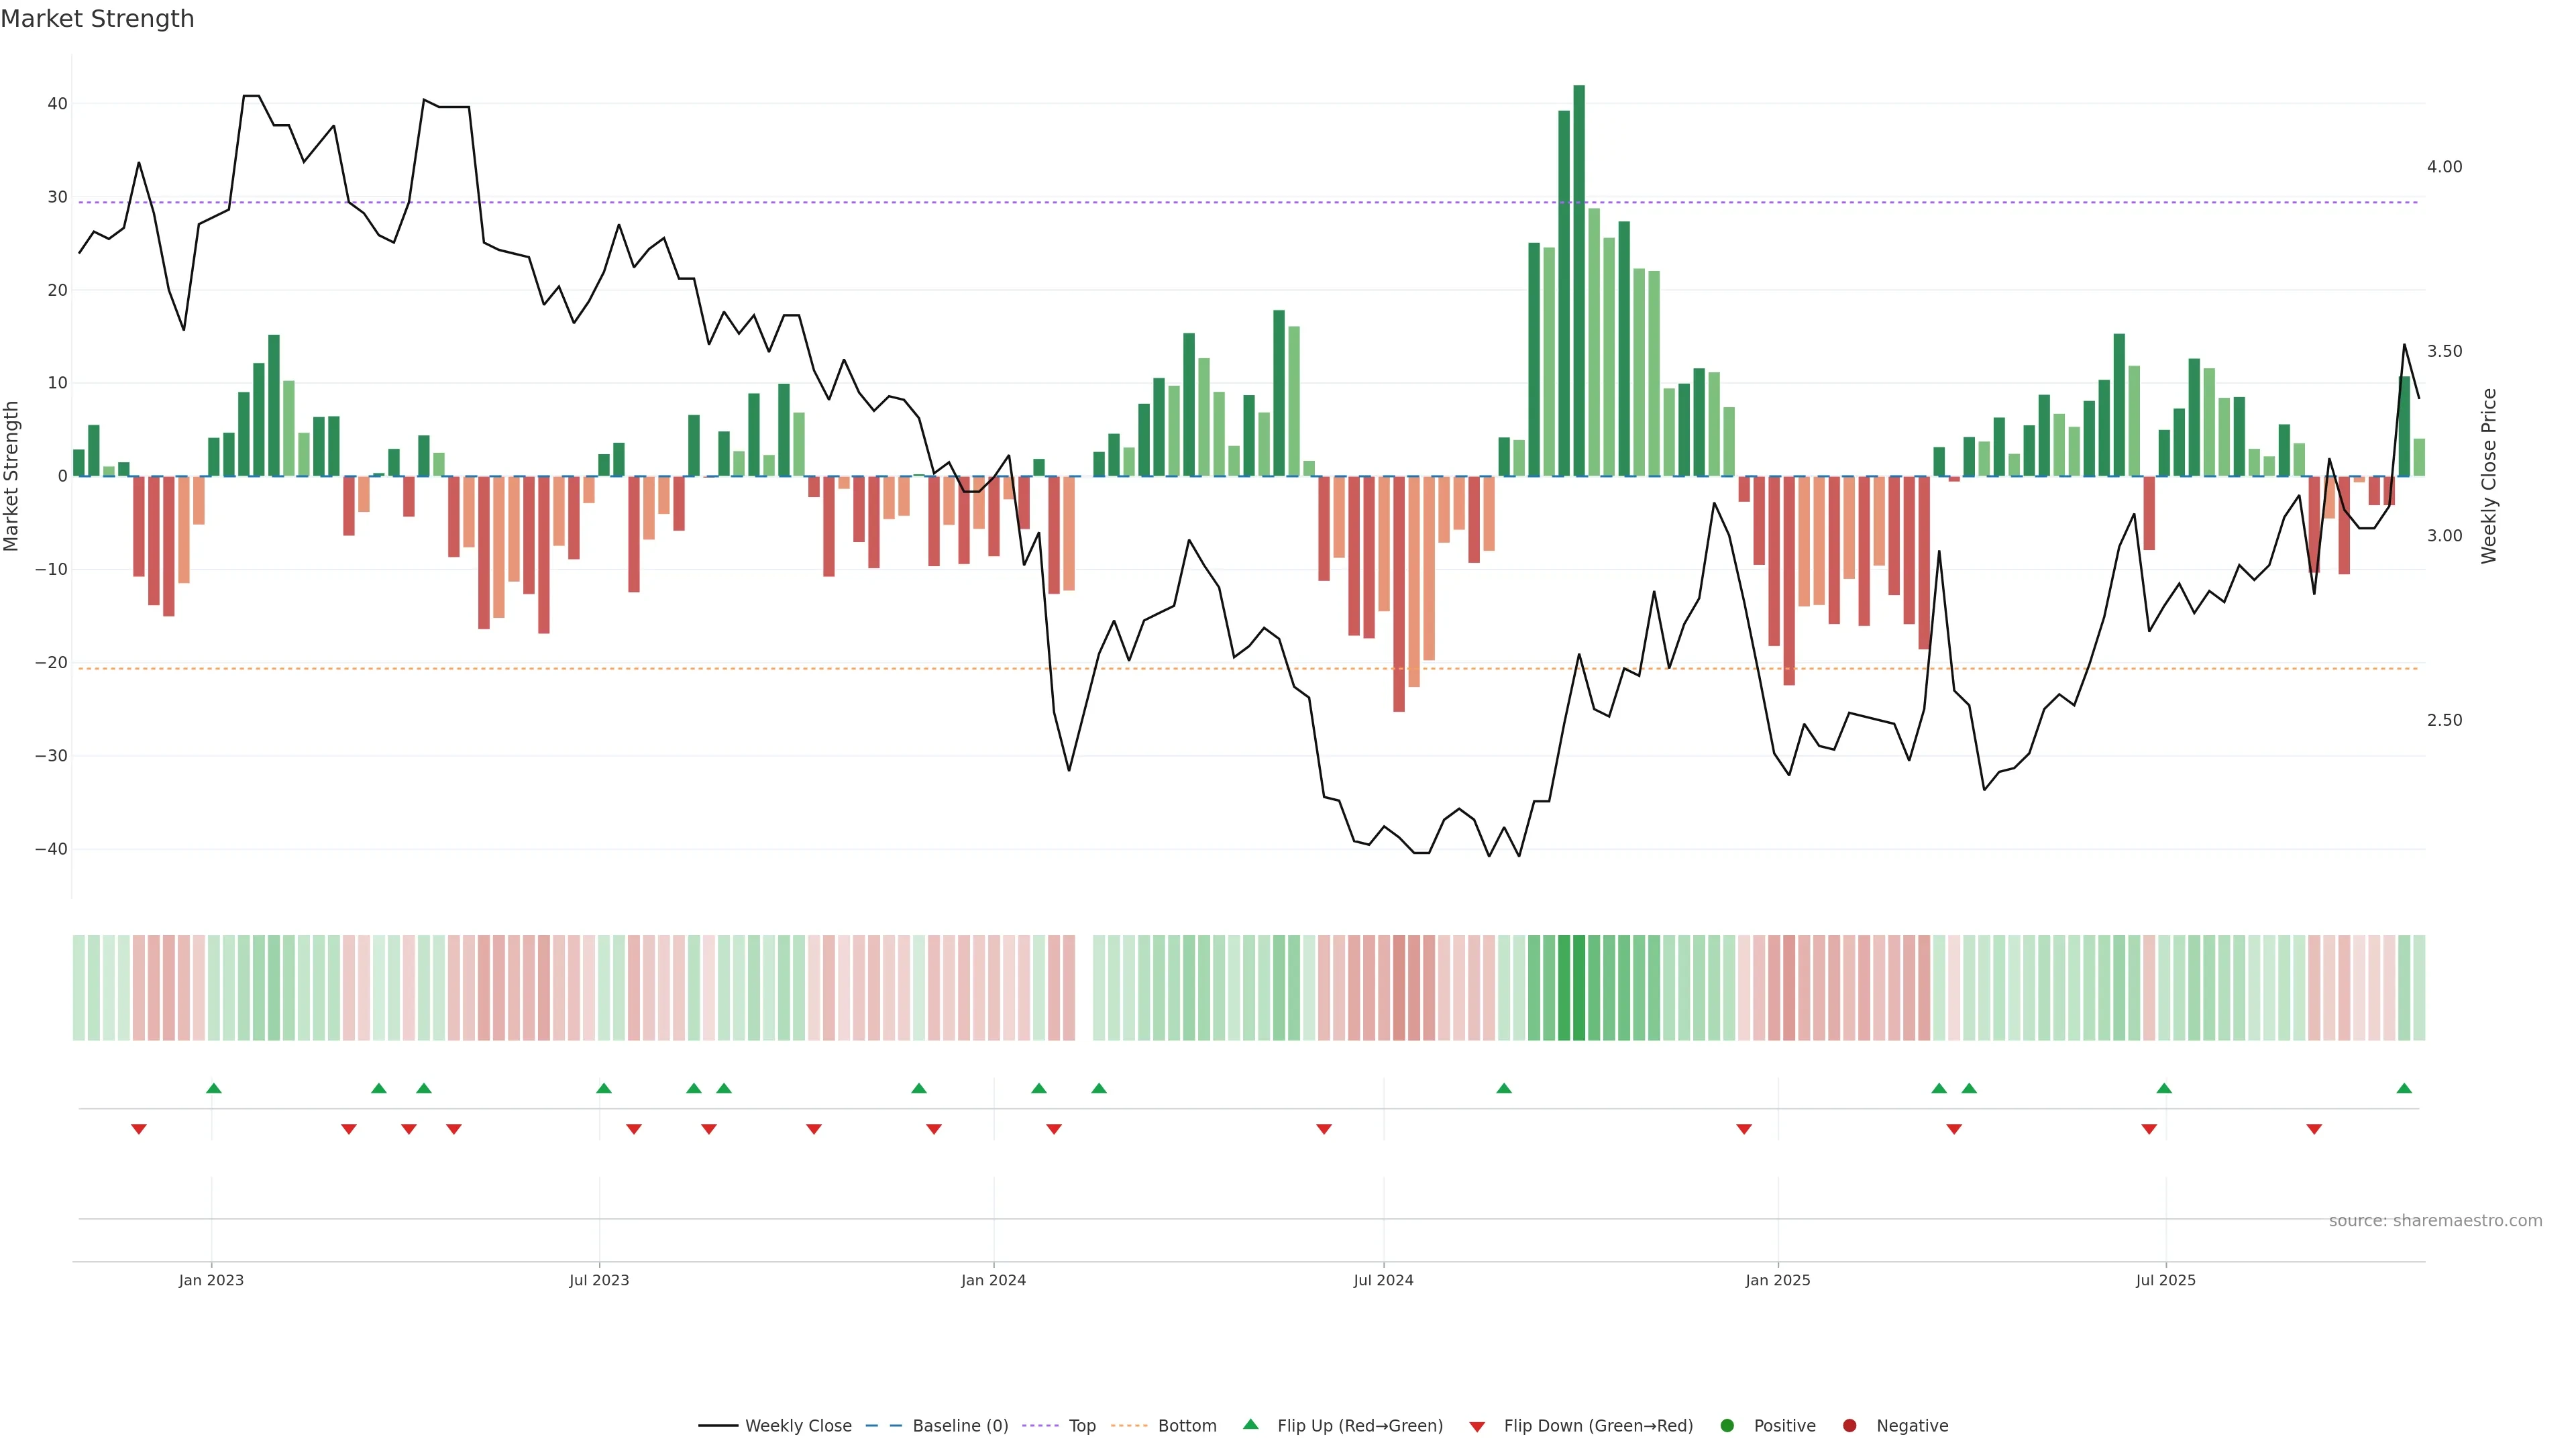
Task: Click the last green flip-up marker at far right
Action: coord(2404,1088)
